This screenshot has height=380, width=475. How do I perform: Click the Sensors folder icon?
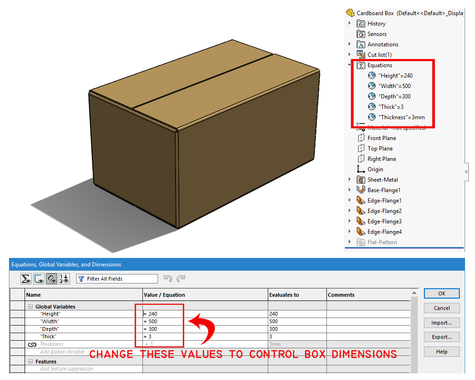361,34
